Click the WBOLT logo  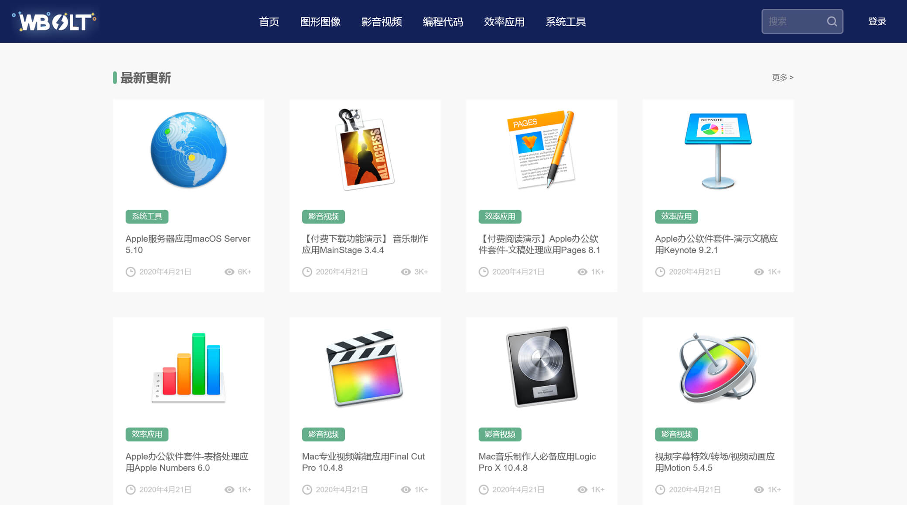tap(54, 21)
